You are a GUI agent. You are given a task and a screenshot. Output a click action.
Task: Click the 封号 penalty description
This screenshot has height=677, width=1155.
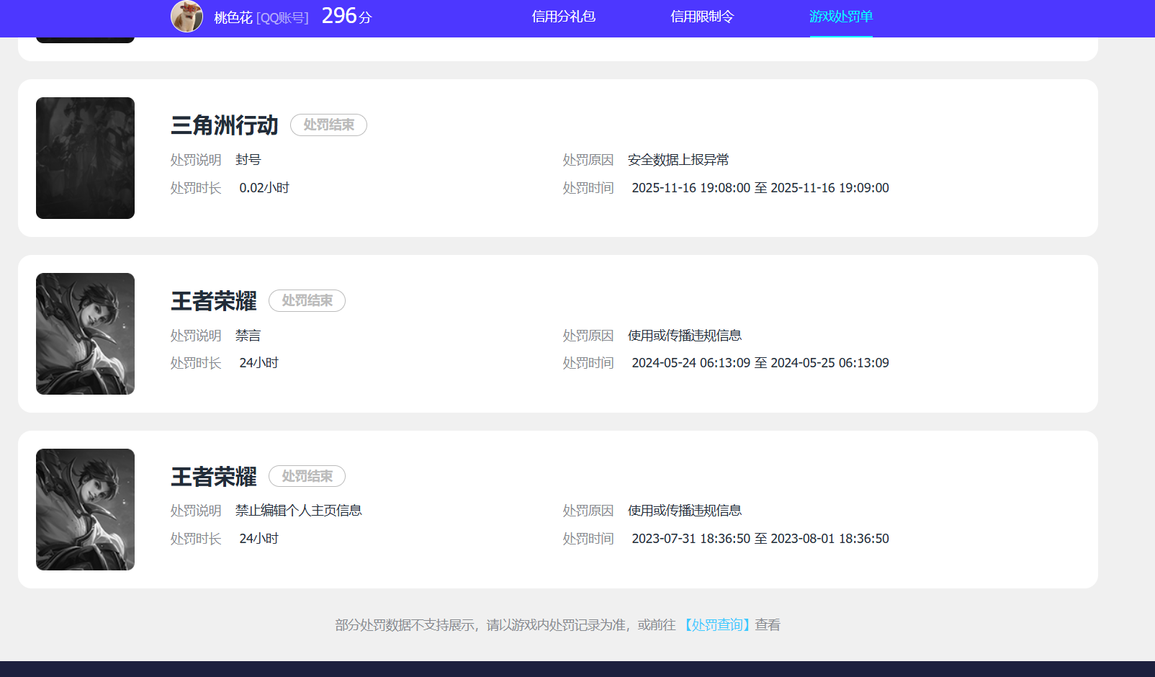pos(248,160)
